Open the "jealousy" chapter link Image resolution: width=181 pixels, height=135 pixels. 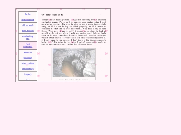[x=28, y=58]
